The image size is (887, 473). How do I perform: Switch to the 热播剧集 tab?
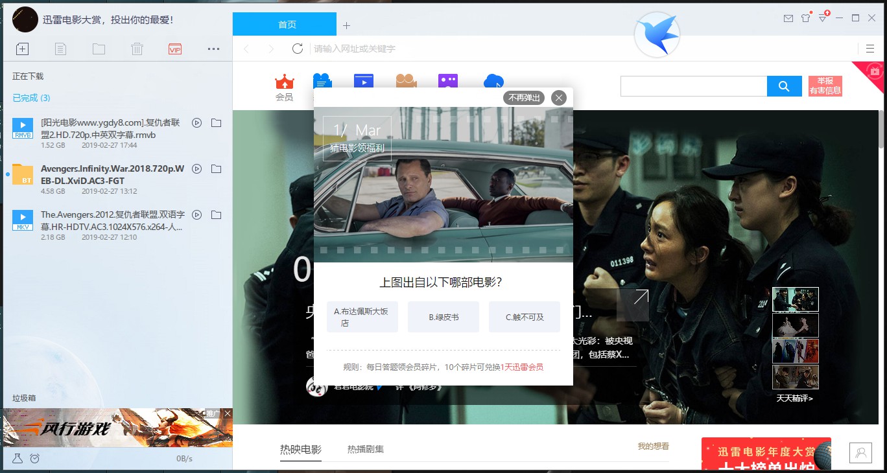[366, 449]
